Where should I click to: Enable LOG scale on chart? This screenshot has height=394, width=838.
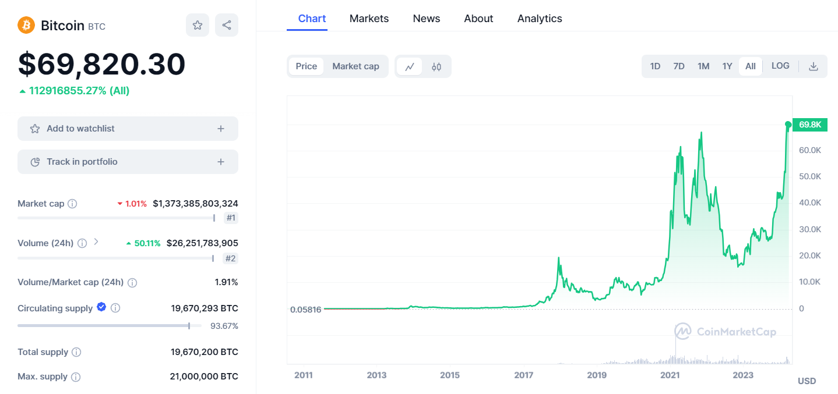(x=780, y=66)
